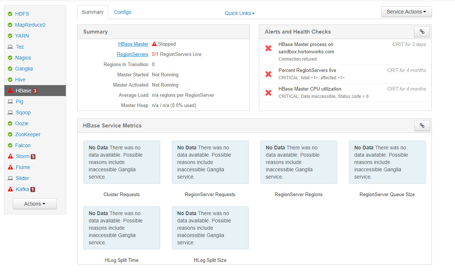The height and width of the screenshot is (279, 455).
Task: Open the Nagios service
Action: click(23, 58)
